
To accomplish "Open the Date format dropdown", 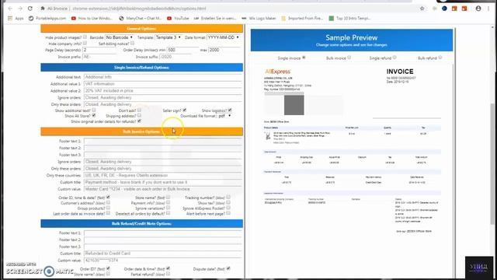I will tap(223, 37).
